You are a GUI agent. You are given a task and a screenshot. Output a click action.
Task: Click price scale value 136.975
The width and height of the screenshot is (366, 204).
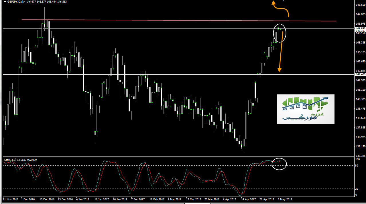click(360, 137)
